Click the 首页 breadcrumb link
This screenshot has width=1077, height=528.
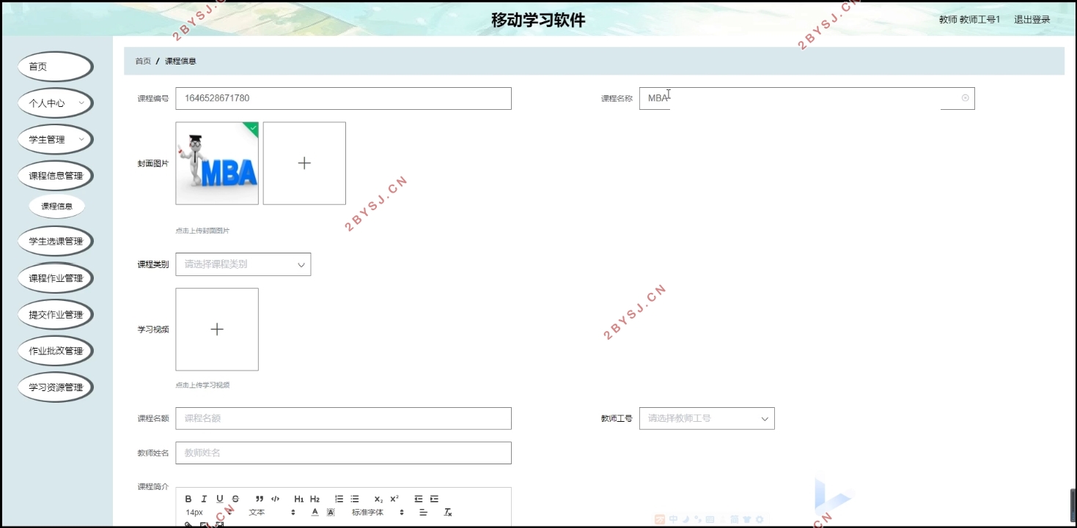click(143, 62)
